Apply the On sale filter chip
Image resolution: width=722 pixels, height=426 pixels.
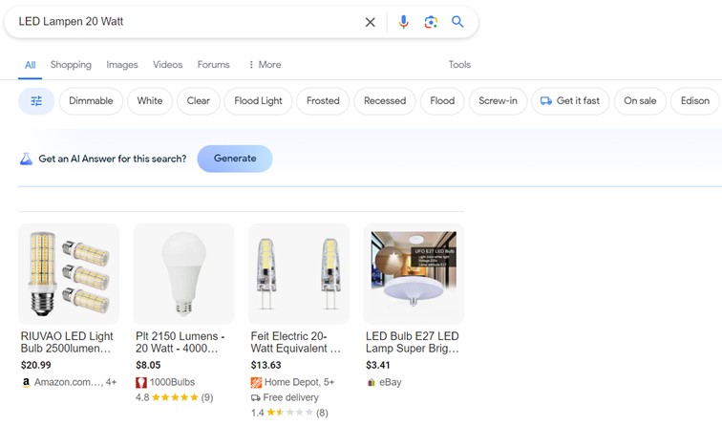[x=640, y=101]
